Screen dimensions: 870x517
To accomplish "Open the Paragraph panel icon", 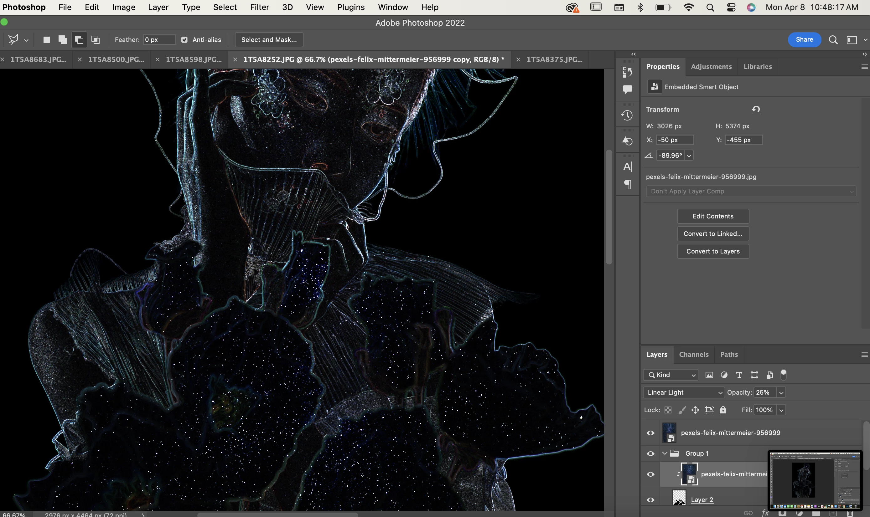I will [x=627, y=184].
